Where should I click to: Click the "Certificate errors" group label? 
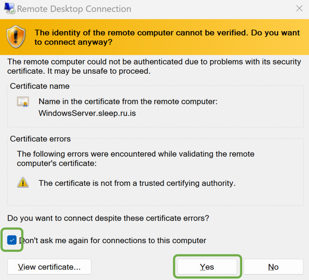(x=41, y=139)
